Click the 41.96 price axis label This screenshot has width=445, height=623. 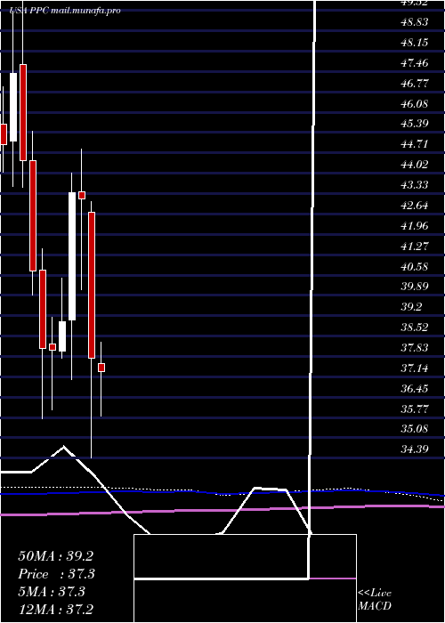[x=414, y=226]
